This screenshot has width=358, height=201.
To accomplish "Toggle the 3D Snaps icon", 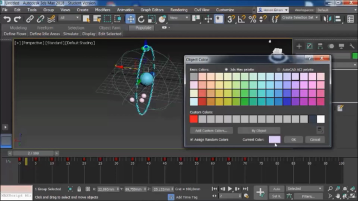I will tap(231, 19).
